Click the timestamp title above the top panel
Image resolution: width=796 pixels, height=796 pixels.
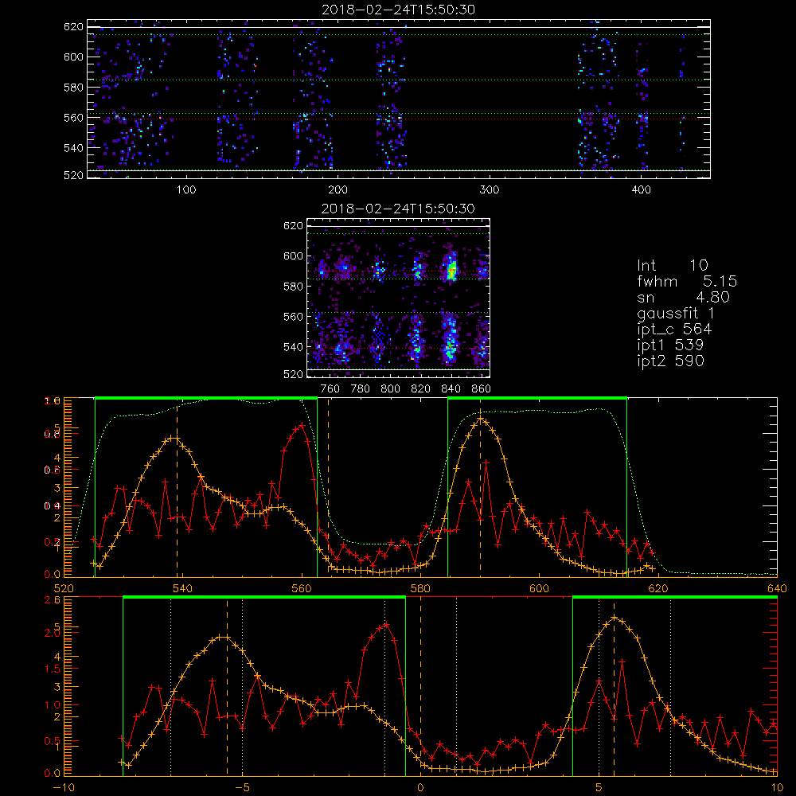(398, 10)
